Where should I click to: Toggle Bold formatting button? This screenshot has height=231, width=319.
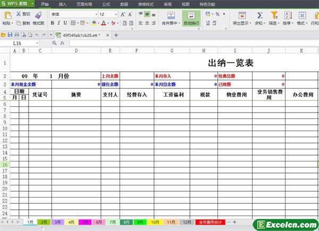coord(52,23)
